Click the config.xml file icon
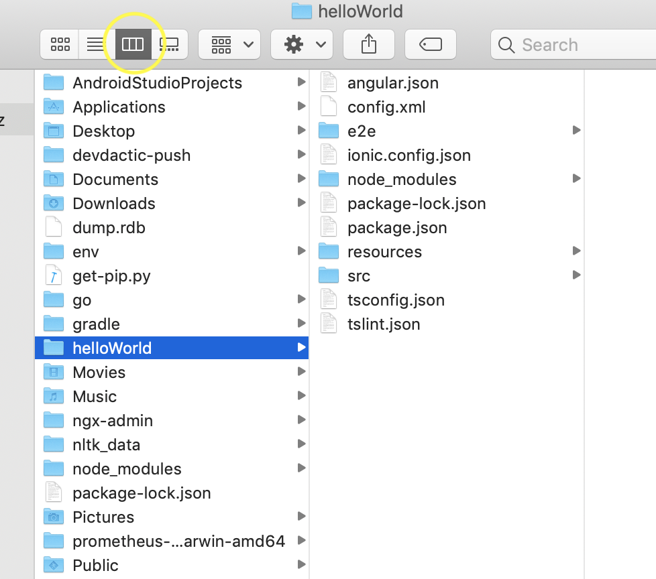Viewport: 656px width, 579px height. tap(329, 107)
